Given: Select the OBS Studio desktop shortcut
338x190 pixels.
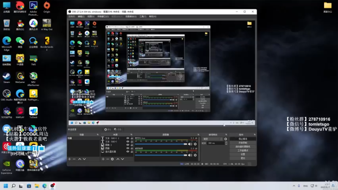Looking at the screenshot, I should click(6, 95).
